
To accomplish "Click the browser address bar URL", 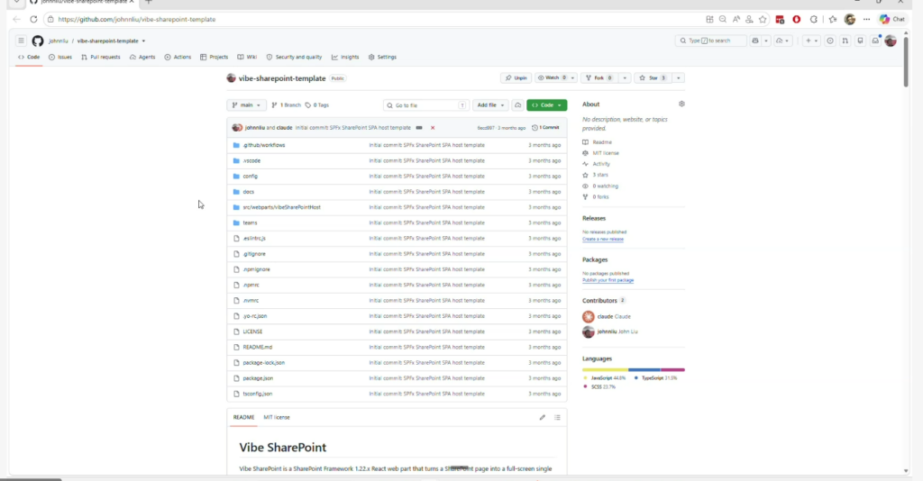I will [x=137, y=20].
